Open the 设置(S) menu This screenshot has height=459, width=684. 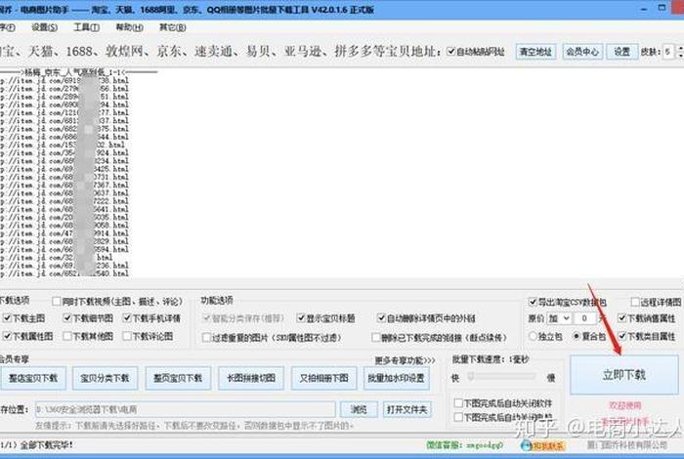coord(44,27)
